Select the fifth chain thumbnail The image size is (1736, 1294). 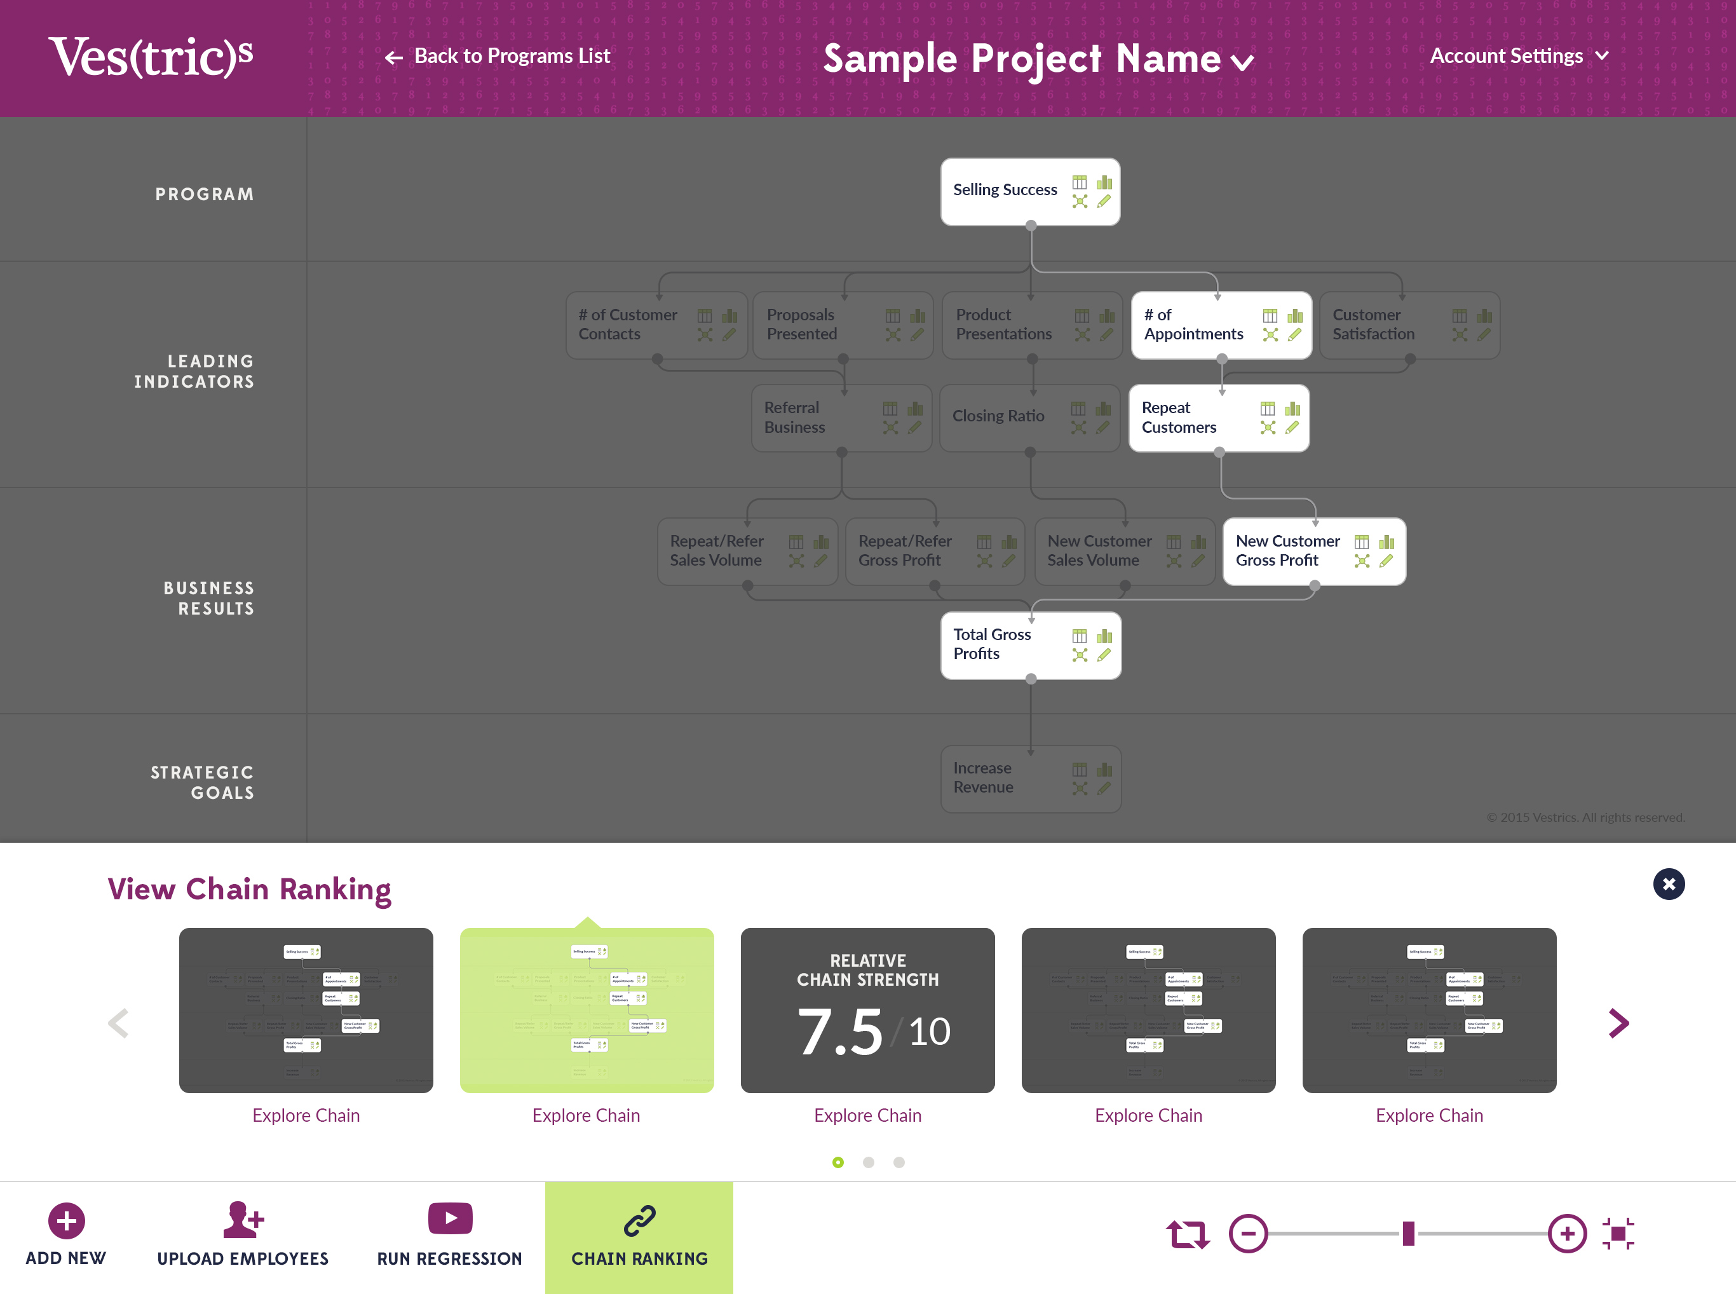tap(1430, 1011)
